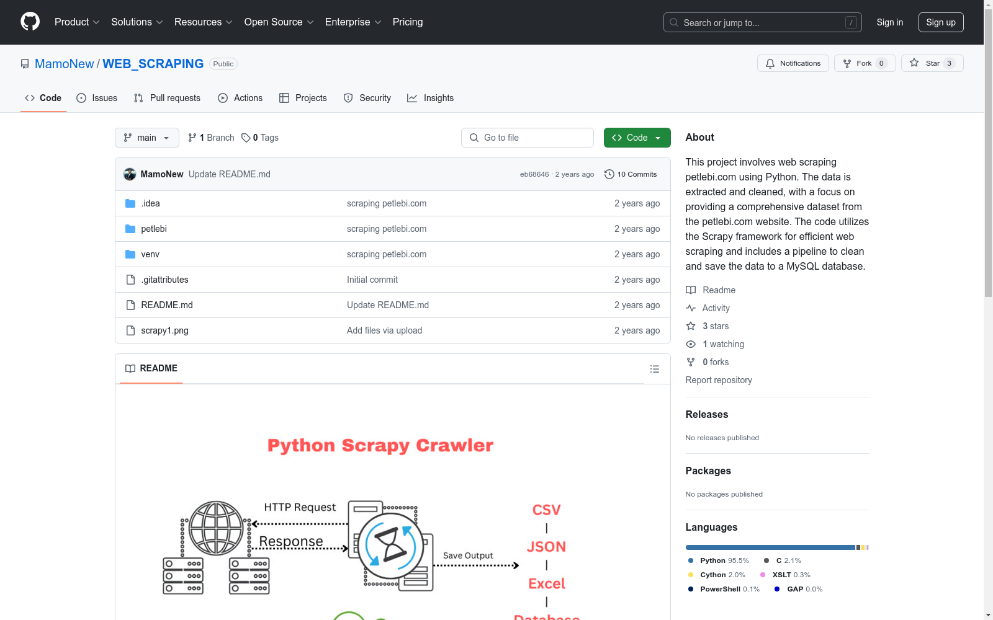The height and width of the screenshot is (620, 993).
Task: Expand the Solutions menu
Action: (x=137, y=22)
